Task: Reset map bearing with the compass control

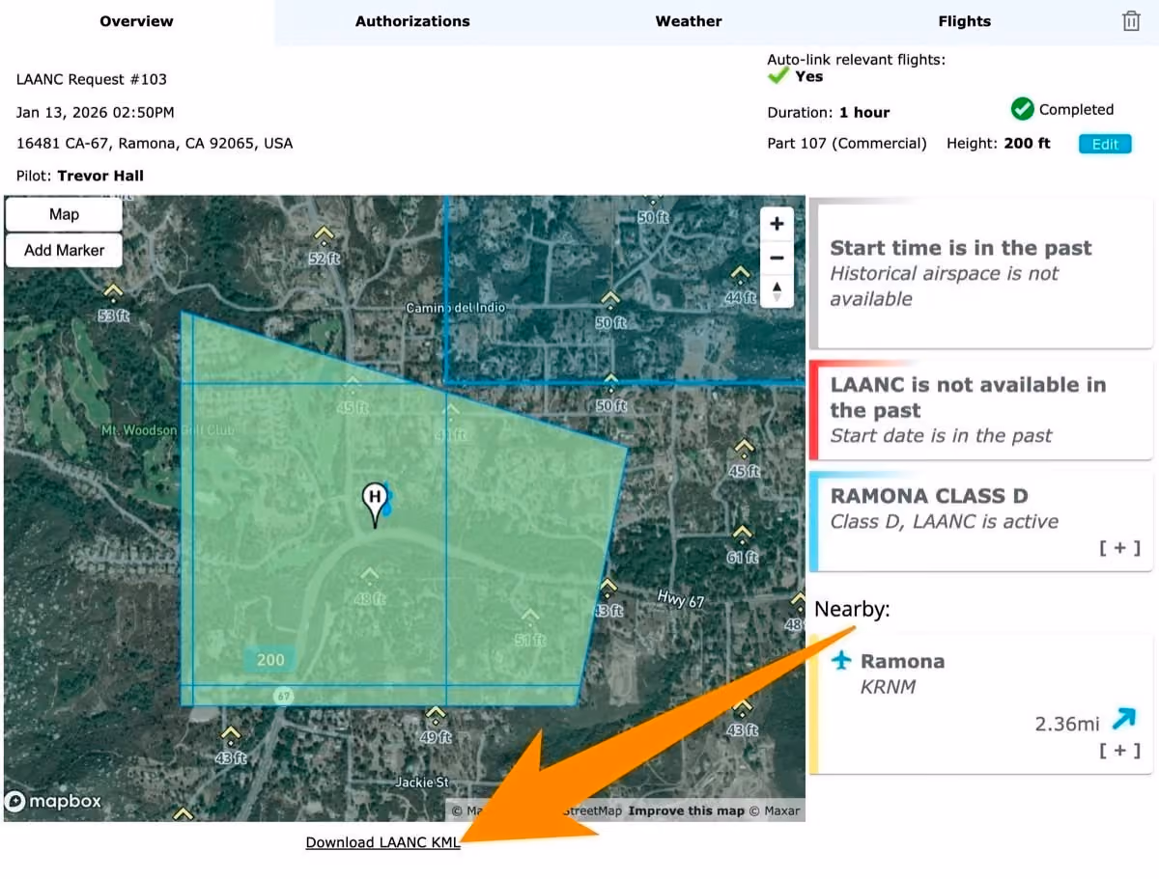Action: [x=777, y=290]
